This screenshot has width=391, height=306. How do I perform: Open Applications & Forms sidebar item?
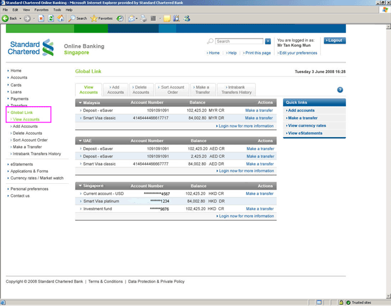(x=29, y=171)
